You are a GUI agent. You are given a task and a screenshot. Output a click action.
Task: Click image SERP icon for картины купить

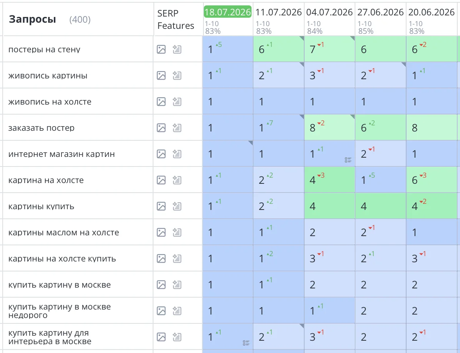(x=161, y=206)
